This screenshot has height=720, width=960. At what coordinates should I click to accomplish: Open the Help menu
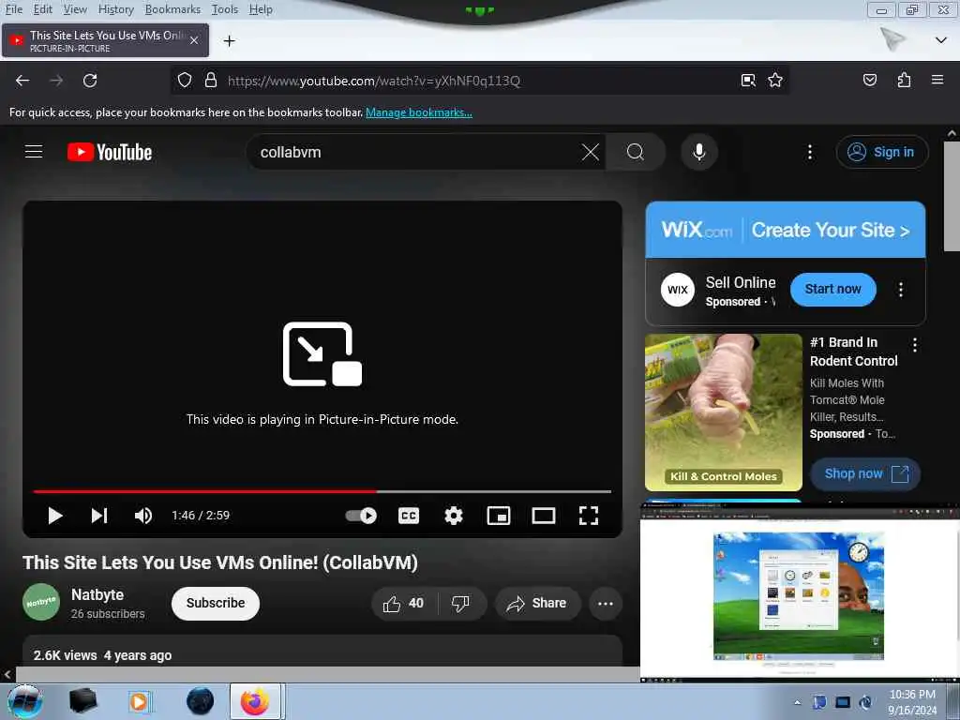pos(261,9)
